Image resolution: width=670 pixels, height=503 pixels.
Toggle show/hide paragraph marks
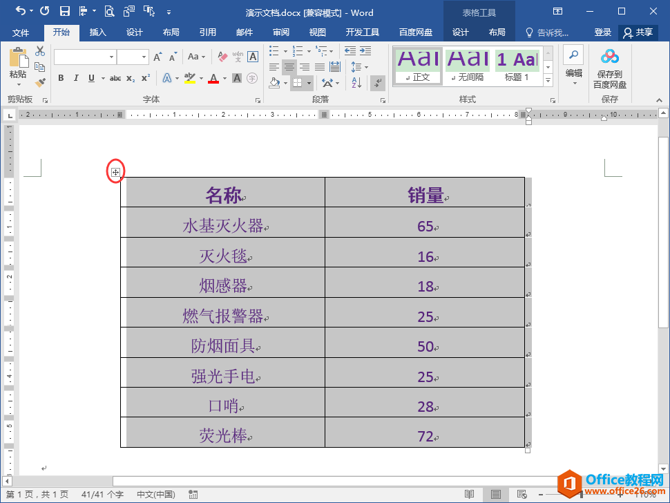pos(378,83)
